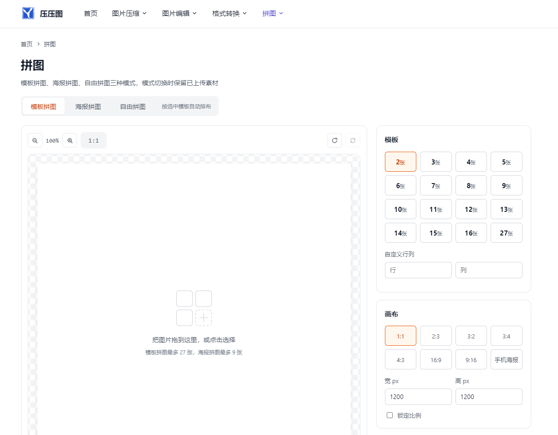558x435 pixels.
Task: Open the 拼图 navigation dropdown
Action: (273, 14)
